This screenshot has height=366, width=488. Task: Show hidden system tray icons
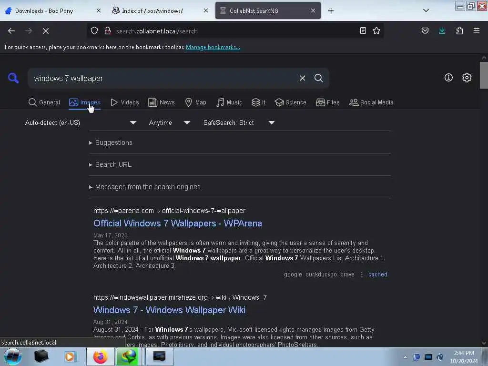[x=405, y=357]
